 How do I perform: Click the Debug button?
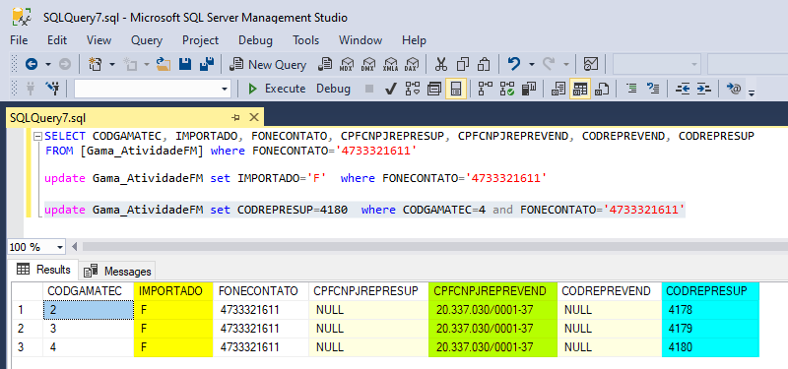pos(333,89)
